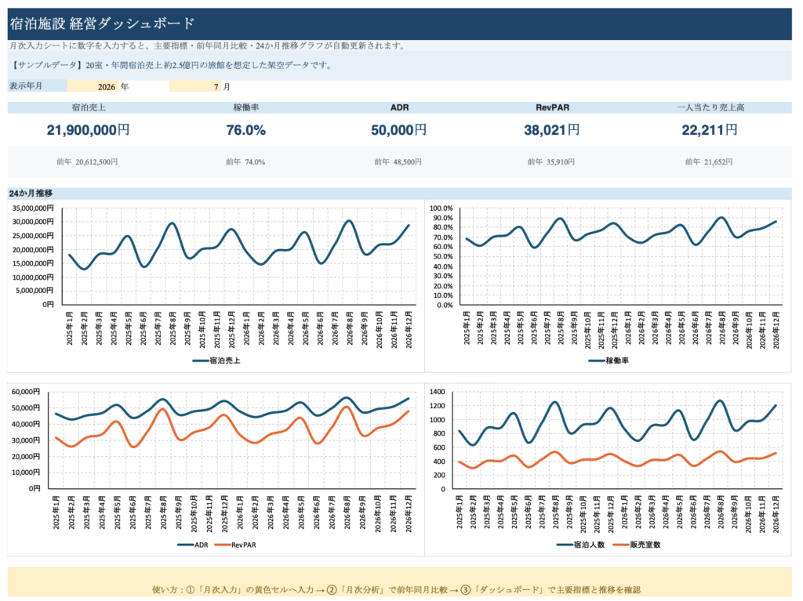This screenshot has height=601, width=803.
Task: Select the year input cell showing 2026
Action: pyautogui.click(x=93, y=86)
